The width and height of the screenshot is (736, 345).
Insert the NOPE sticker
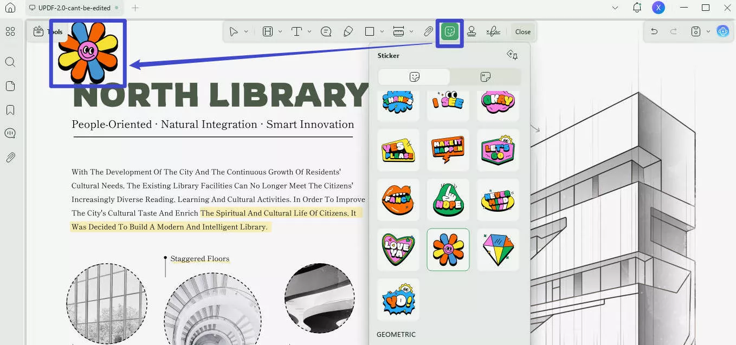448,200
